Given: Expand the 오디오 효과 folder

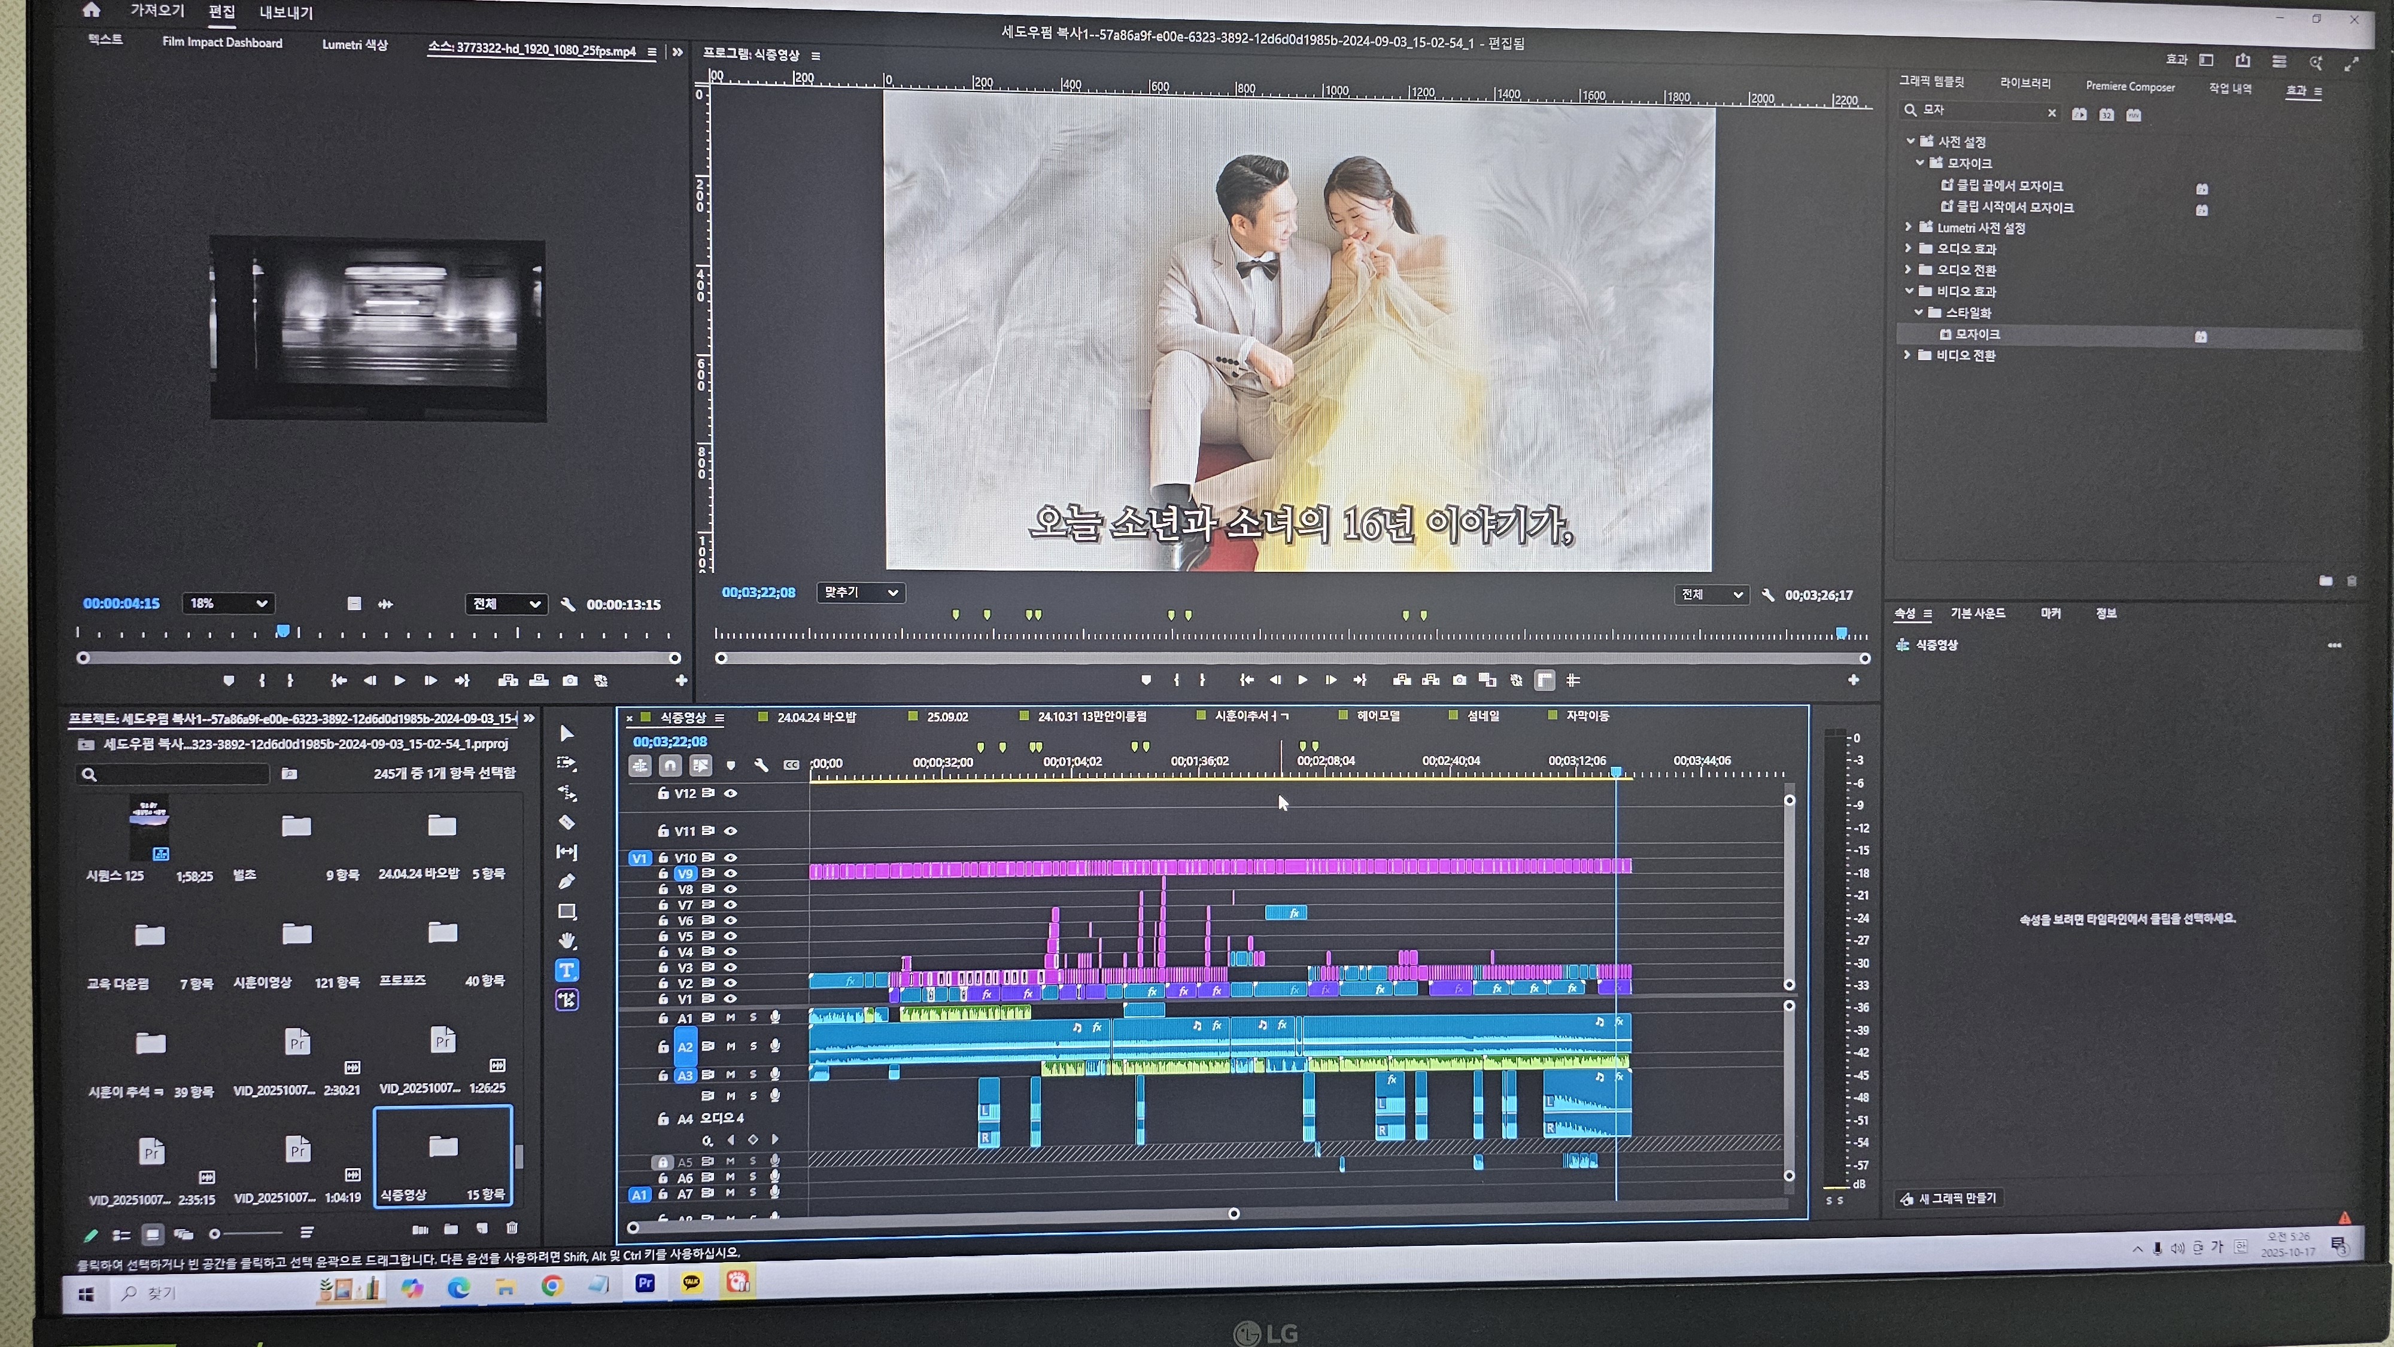Looking at the screenshot, I should 1908,248.
